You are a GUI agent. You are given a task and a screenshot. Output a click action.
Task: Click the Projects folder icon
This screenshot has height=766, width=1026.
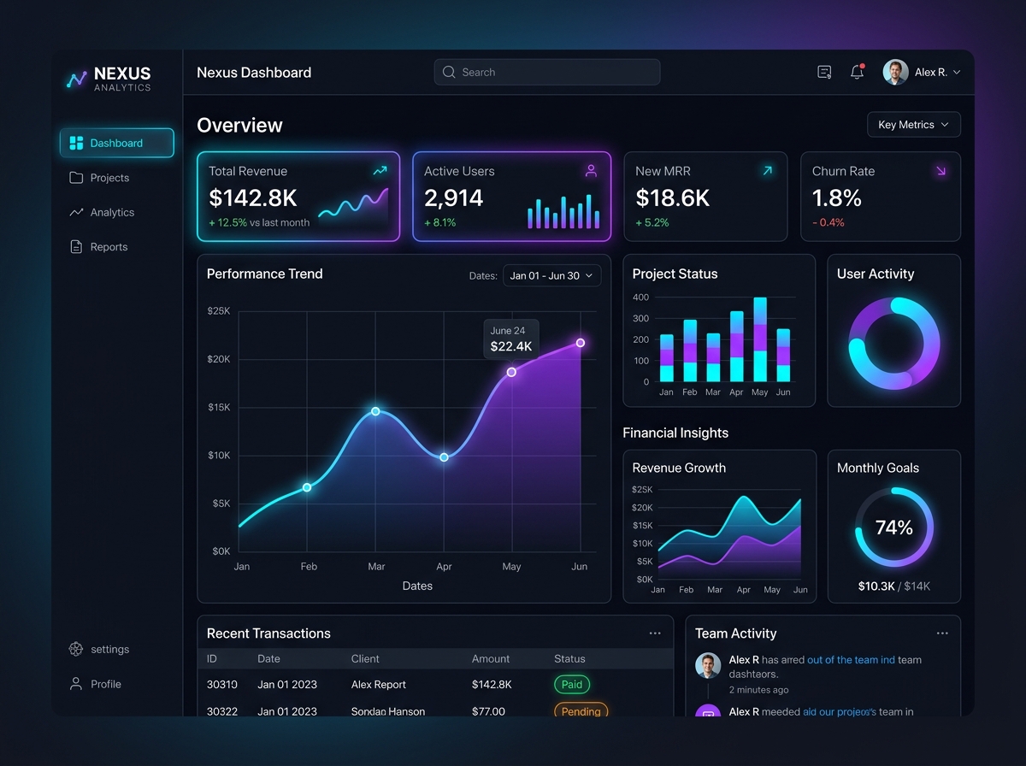pos(76,178)
